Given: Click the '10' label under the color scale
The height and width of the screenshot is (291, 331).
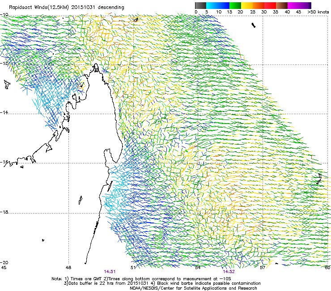Looking at the screenshot, I should (219, 12).
